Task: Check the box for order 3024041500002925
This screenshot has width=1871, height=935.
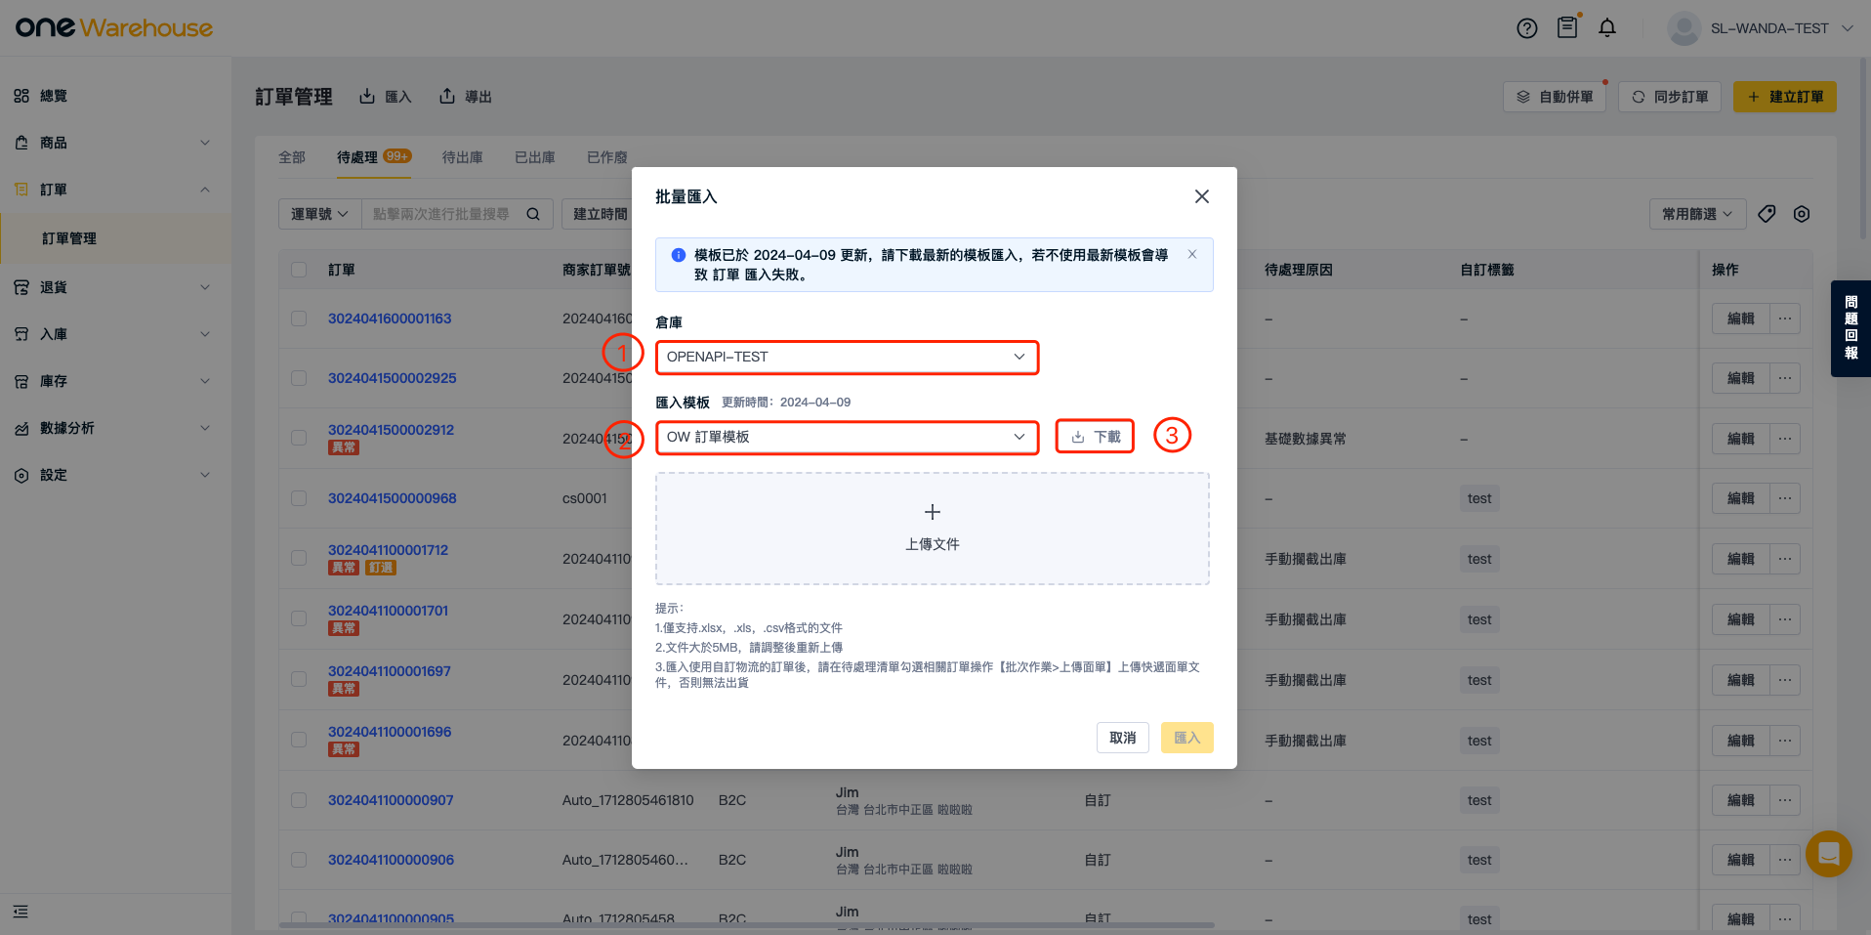Action: coord(299,378)
